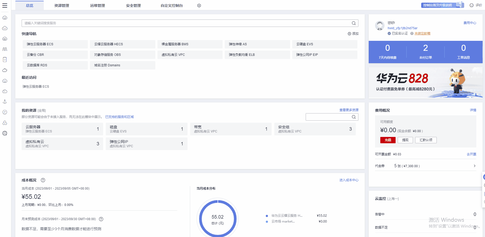The width and height of the screenshot is (485, 237).
Task: Open Elastic Load Balance ELB sidebar icon
Action: coord(5,102)
